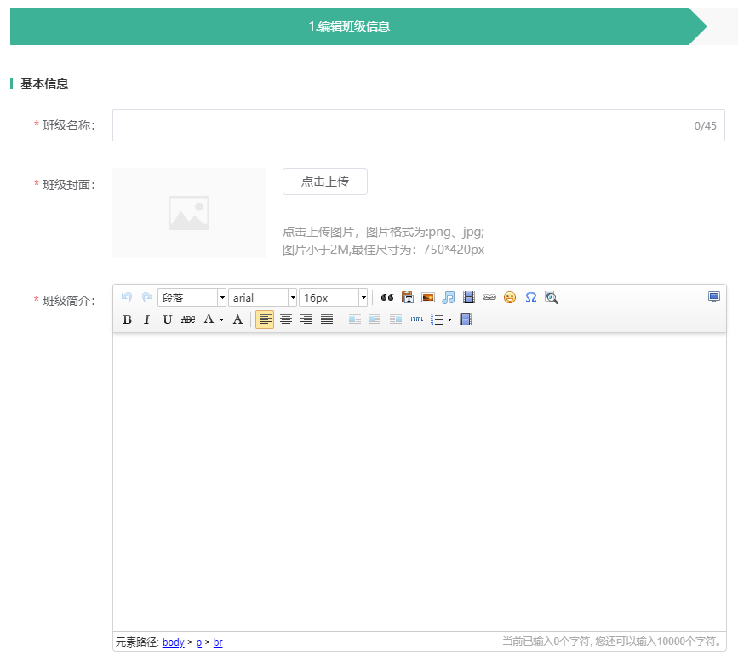Set image float left
738x662 pixels.
tap(355, 319)
